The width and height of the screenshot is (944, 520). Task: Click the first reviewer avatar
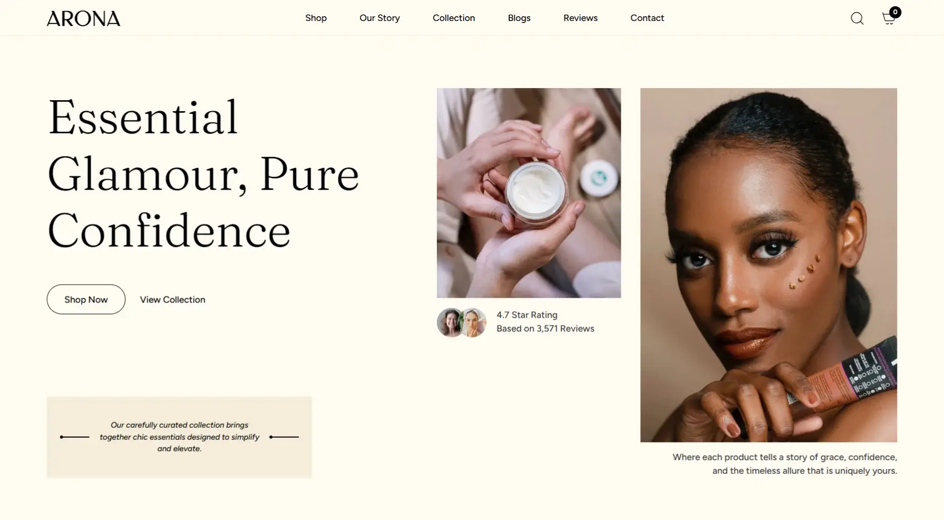point(450,322)
